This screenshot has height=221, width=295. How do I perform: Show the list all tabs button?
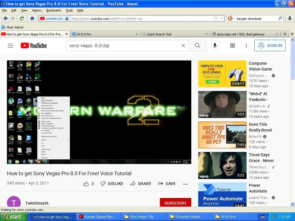click(292, 34)
